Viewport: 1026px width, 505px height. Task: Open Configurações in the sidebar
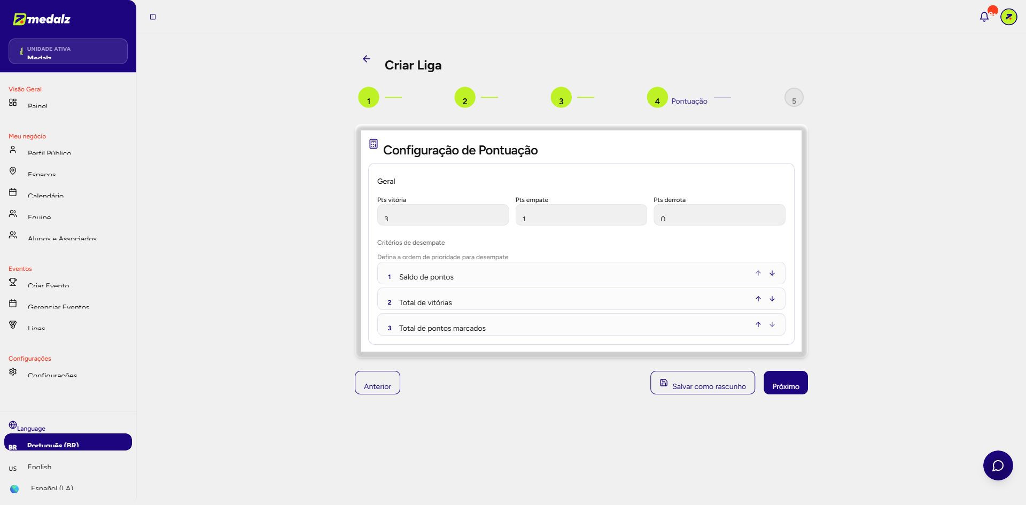pos(68,372)
